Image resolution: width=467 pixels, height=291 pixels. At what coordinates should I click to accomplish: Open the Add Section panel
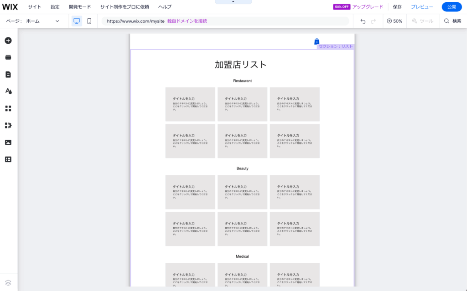[x=8, y=57]
